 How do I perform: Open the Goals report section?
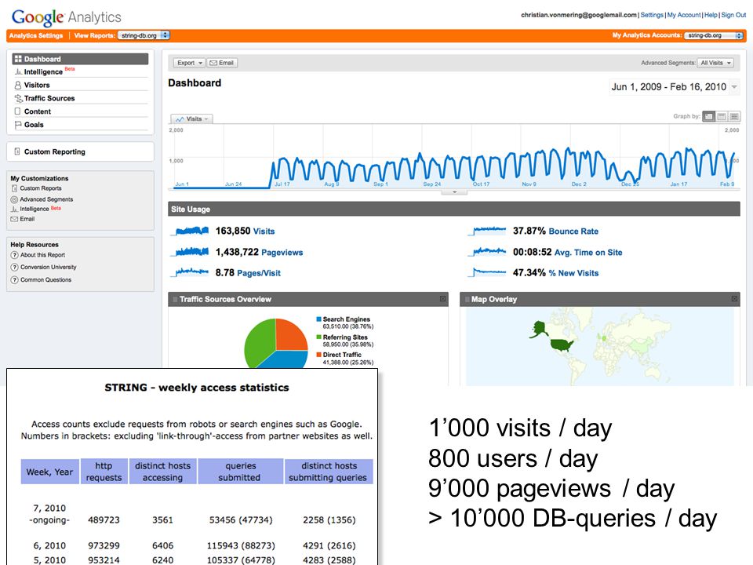point(34,125)
